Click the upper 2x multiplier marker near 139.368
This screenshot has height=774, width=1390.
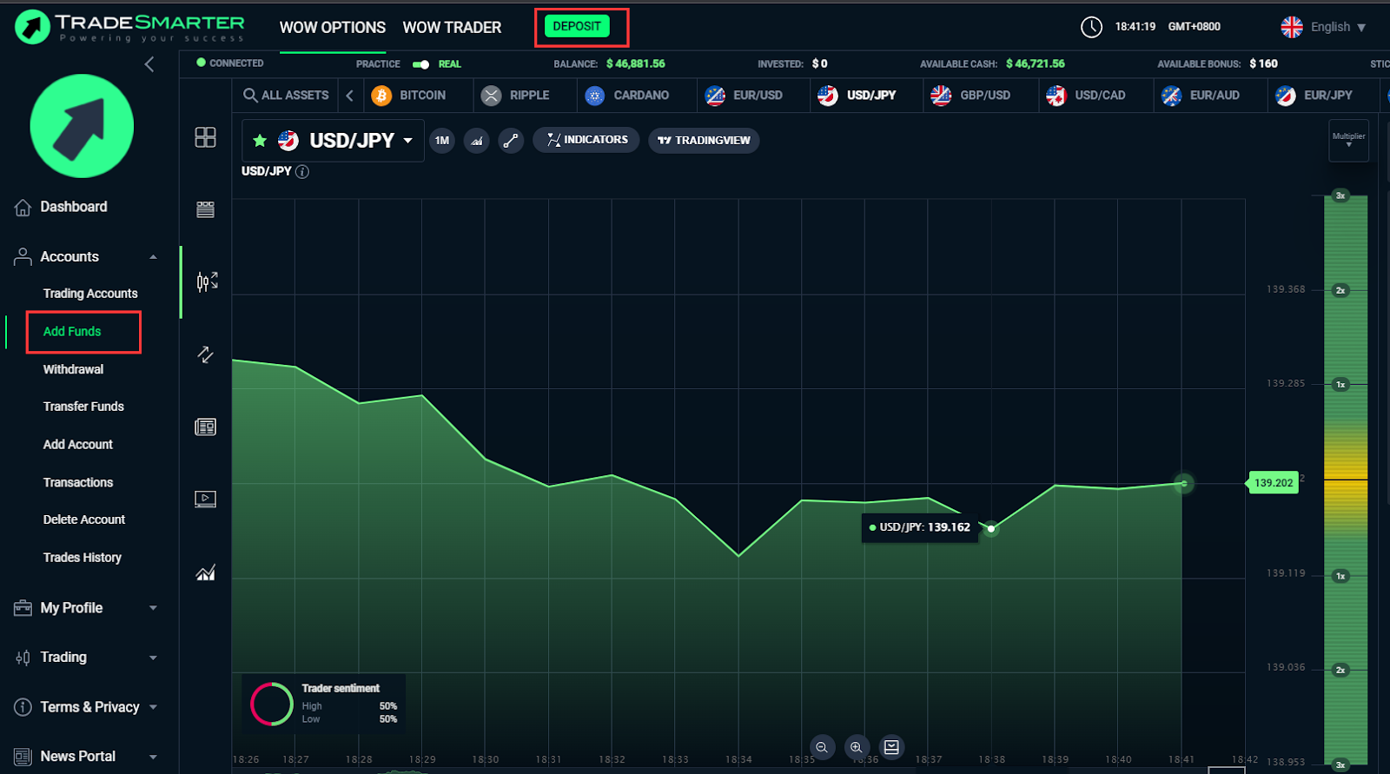(x=1340, y=290)
